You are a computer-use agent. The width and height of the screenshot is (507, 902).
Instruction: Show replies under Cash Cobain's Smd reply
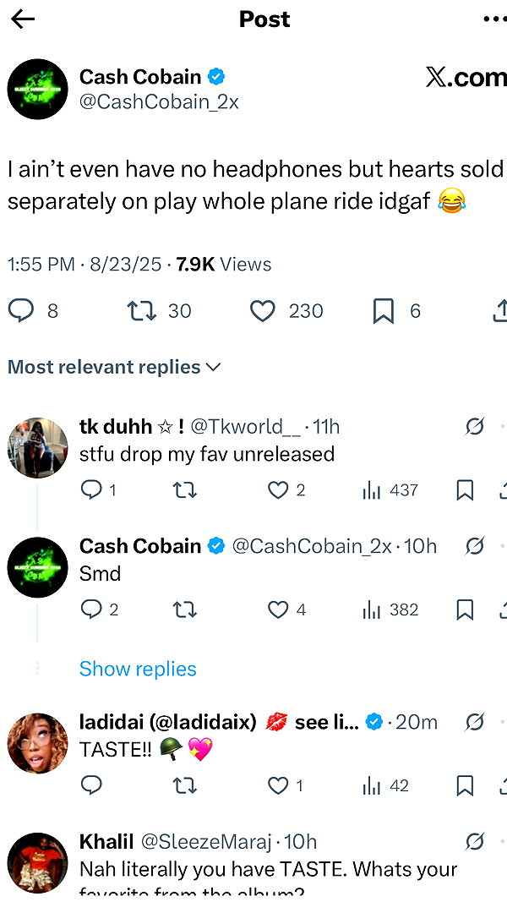coord(138,669)
